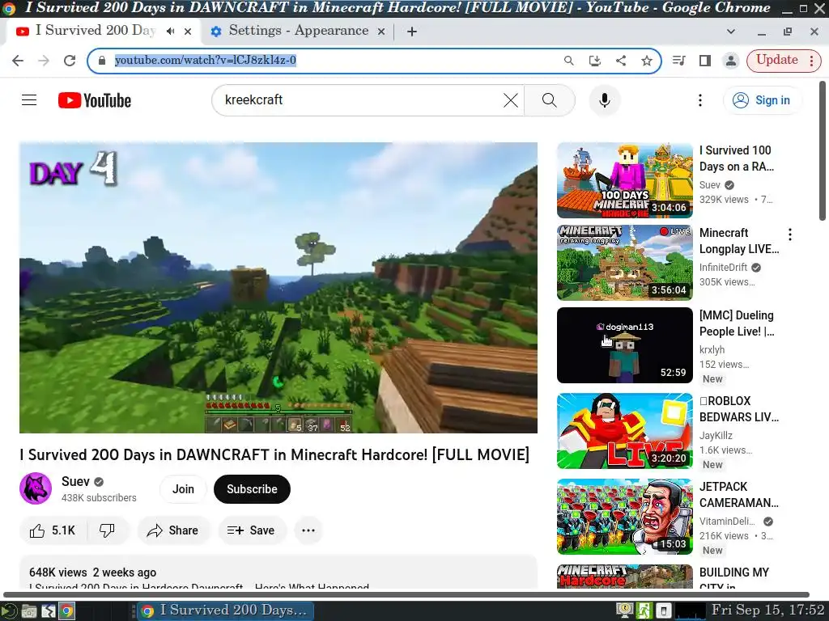Click the taskbar clock Fri Sep 15
829x621 pixels.
pyautogui.click(x=767, y=610)
